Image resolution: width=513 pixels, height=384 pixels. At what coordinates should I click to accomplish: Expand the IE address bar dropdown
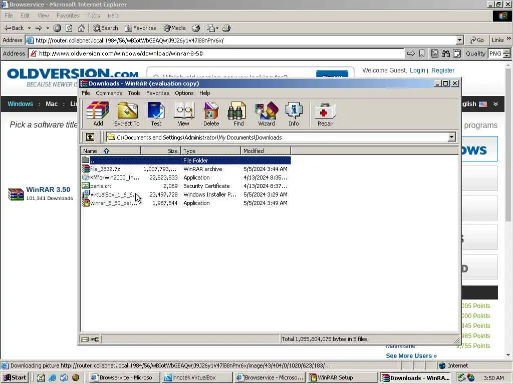click(460, 40)
